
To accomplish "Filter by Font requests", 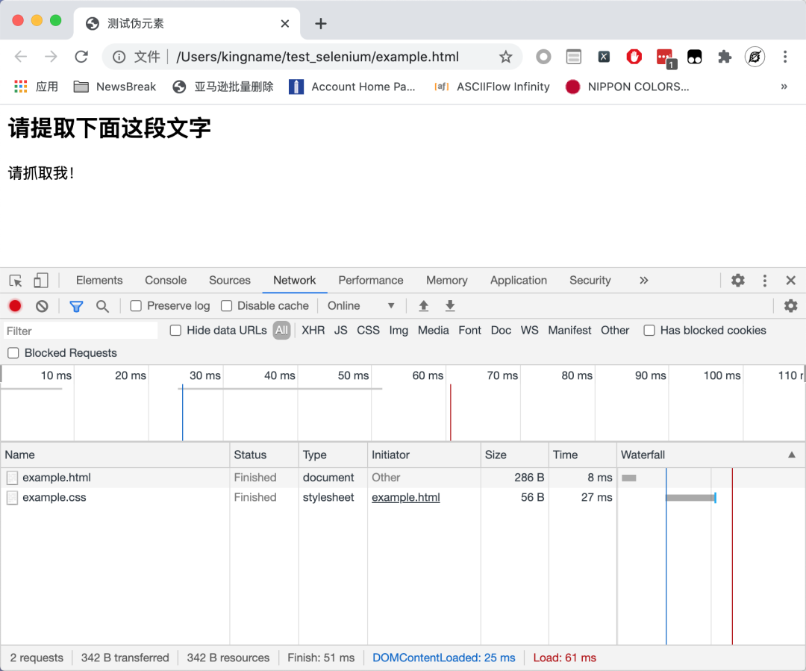I will click(x=470, y=330).
